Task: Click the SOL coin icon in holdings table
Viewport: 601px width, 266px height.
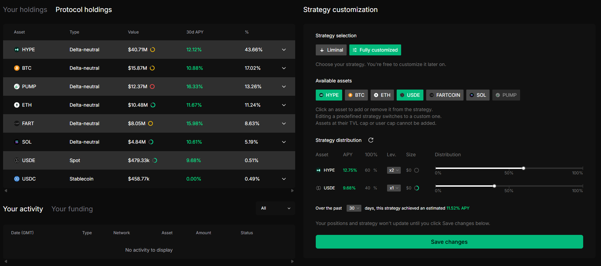Action: point(16,142)
